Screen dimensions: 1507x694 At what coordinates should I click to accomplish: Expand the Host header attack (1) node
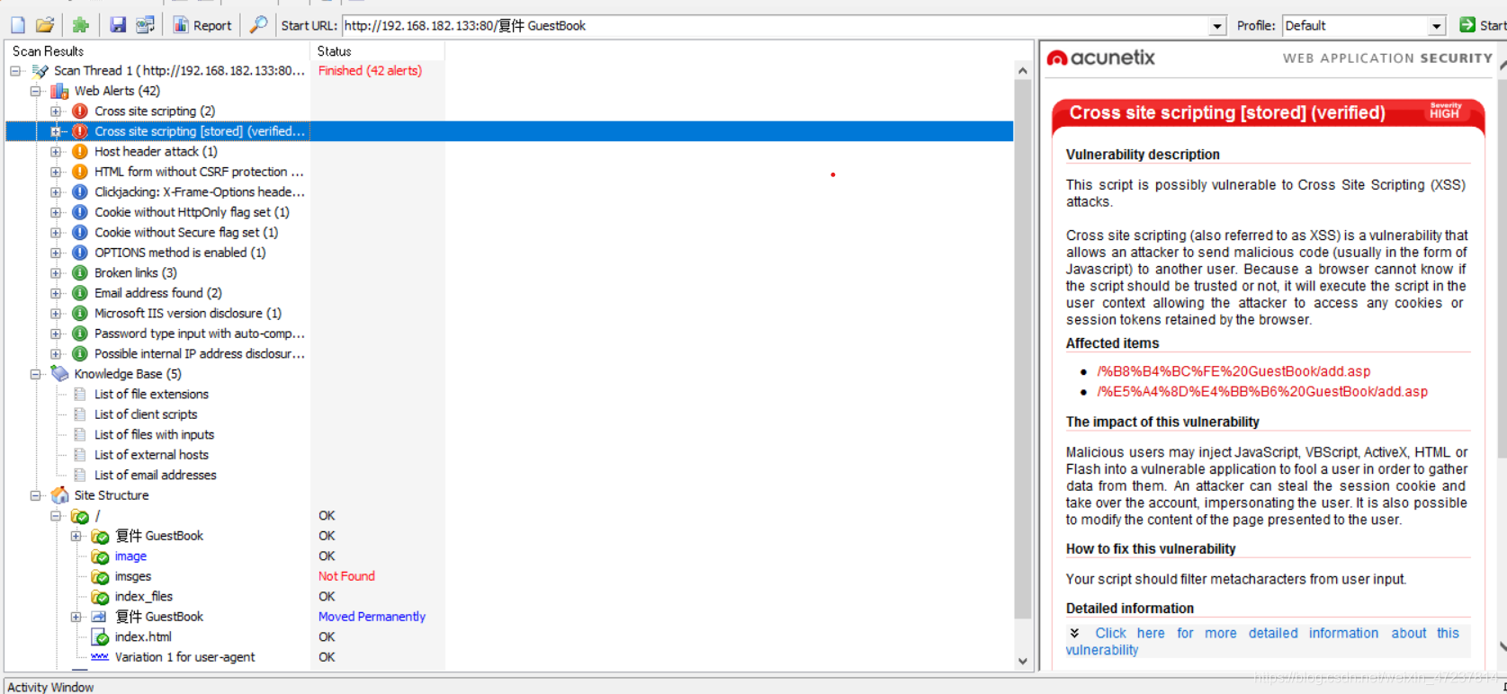[56, 152]
